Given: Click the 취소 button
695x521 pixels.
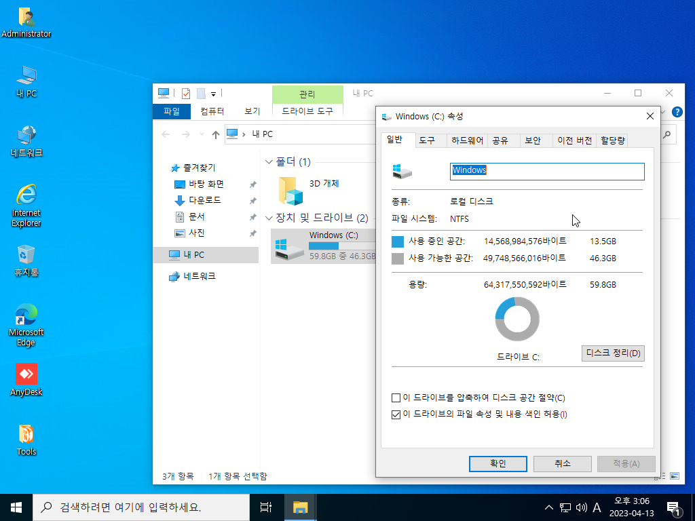Looking at the screenshot, I should pyautogui.click(x=563, y=464).
